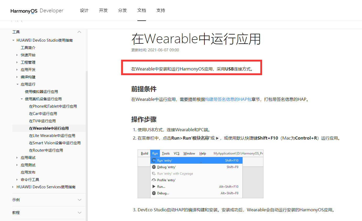362x221 pixels.
Task: Click the Run... play icon in image
Action: coord(154,187)
